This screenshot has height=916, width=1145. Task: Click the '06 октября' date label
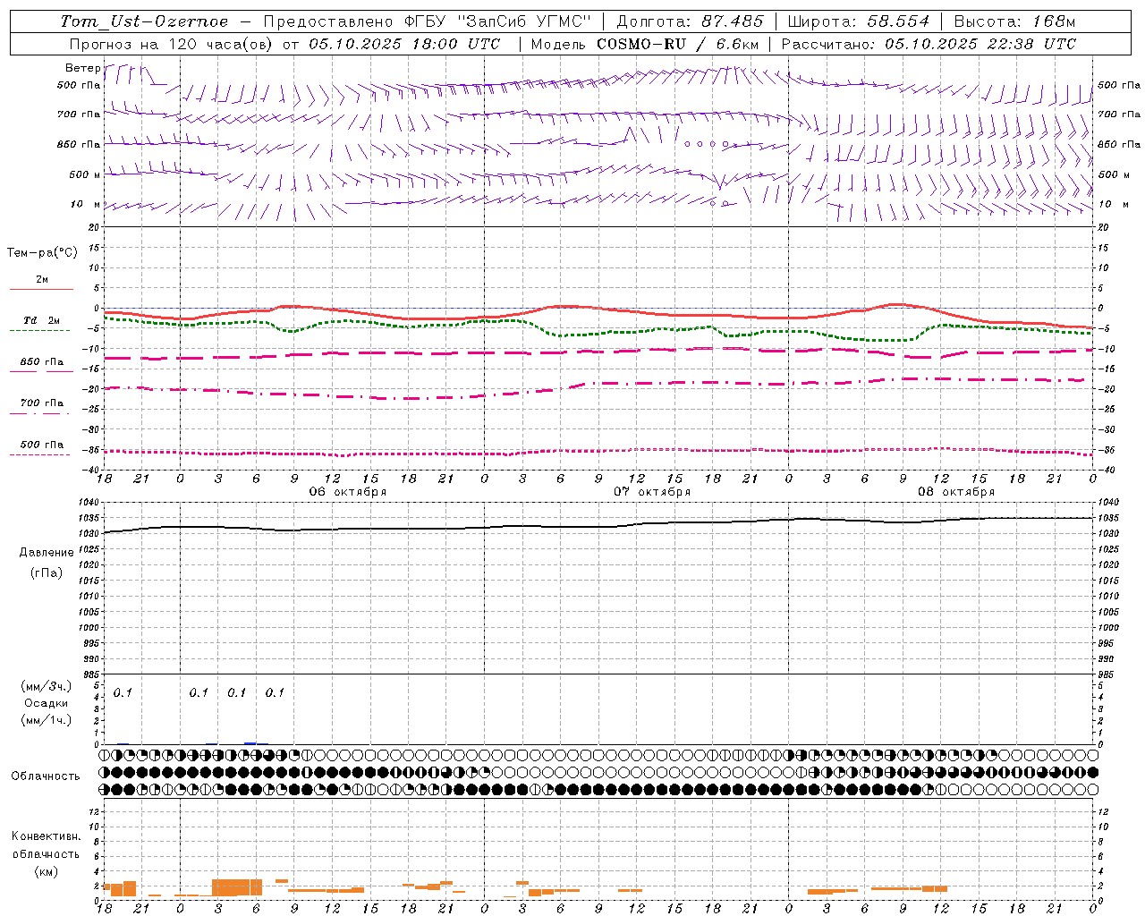coord(348,492)
